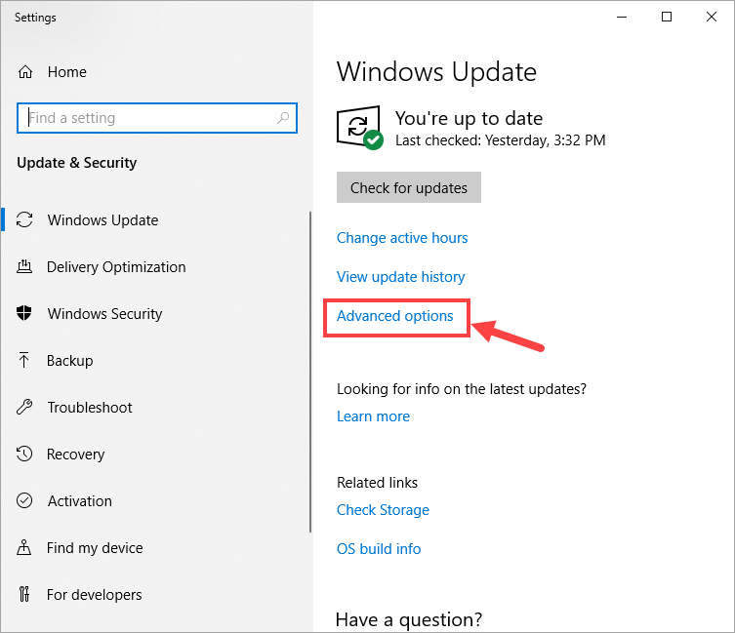Open Change active hours link

[402, 238]
